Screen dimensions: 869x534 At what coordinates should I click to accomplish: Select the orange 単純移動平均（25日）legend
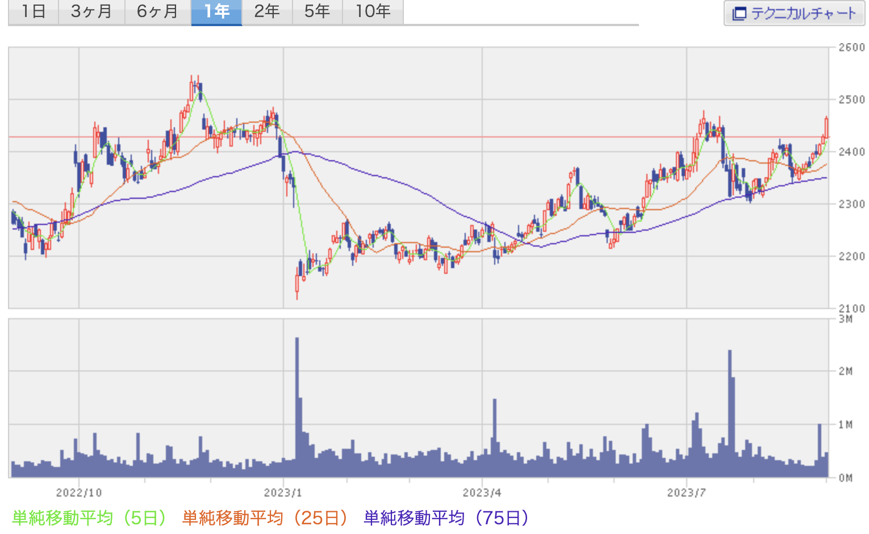tap(265, 518)
